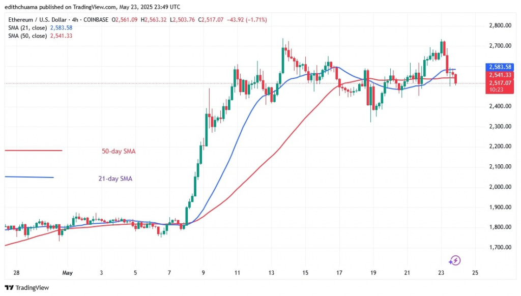Click the 21-day SMA purple text label
Screen dimensions: 521x296
point(114,179)
